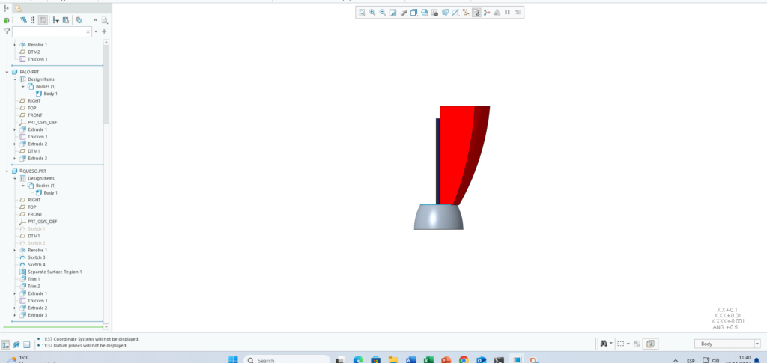767x363 pixels.
Task: Click the Repaint screen icon
Action: tap(392, 12)
